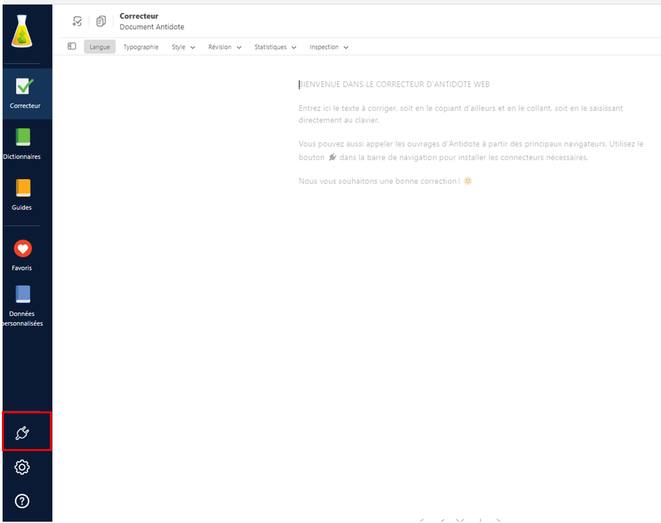Viewport: 661px width, 523px height.
Task: Select the Typographie tab
Action: 141,47
